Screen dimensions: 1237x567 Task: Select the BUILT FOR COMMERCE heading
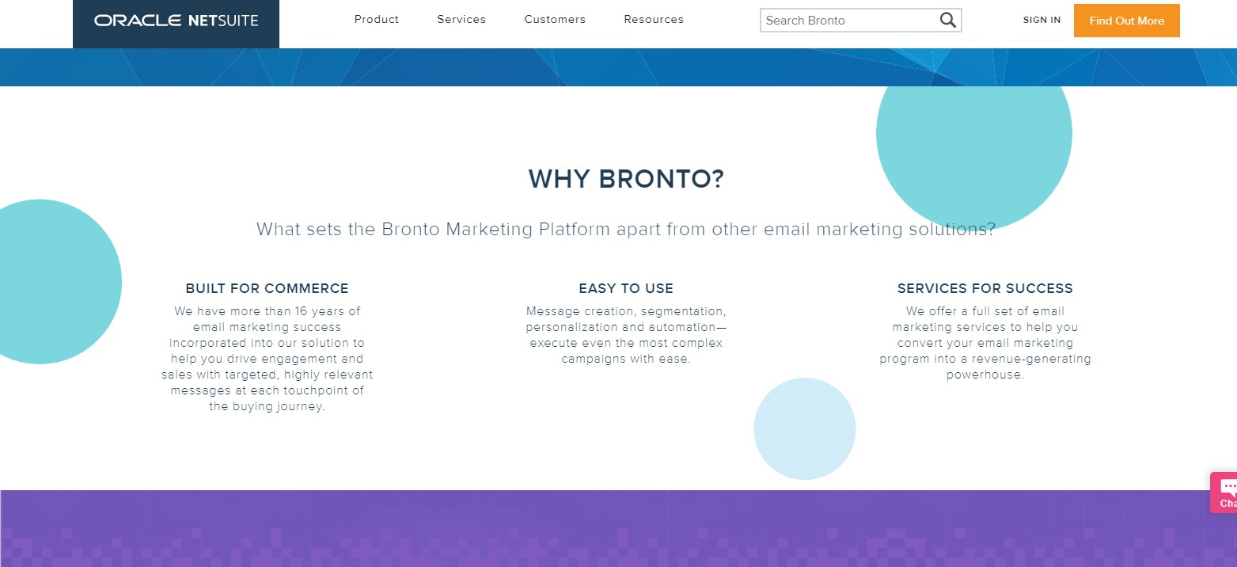[x=267, y=288]
